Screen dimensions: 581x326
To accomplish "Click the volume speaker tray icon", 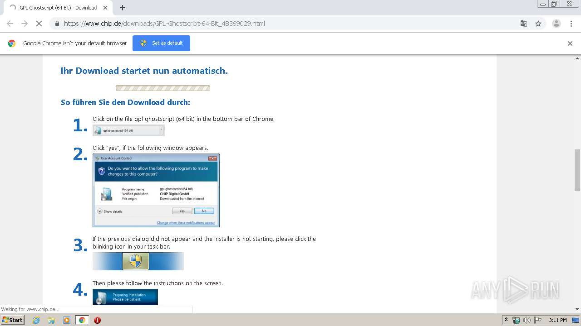I will pyautogui.click(x=527, y=320).
